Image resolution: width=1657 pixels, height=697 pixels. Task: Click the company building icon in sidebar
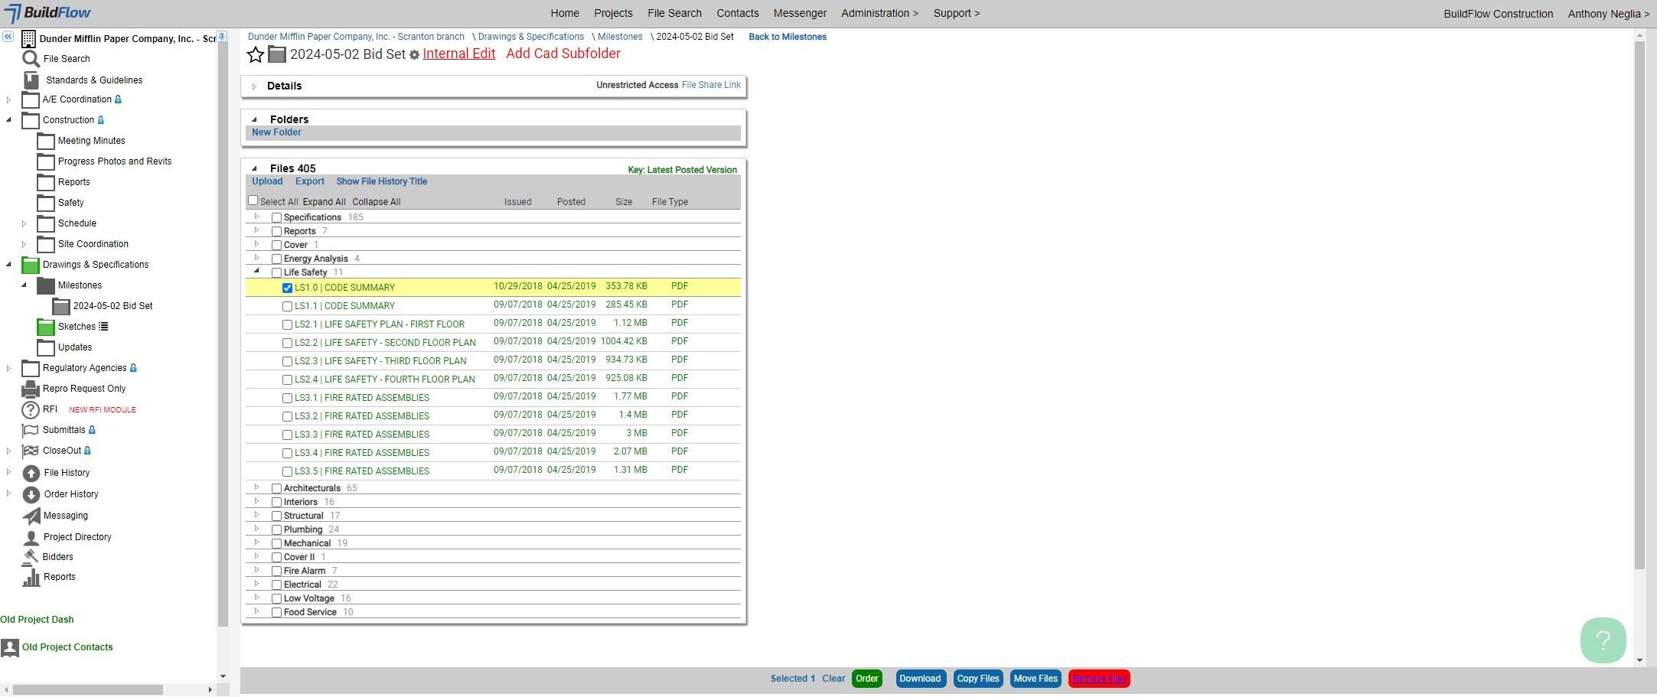tap(28, 38)
